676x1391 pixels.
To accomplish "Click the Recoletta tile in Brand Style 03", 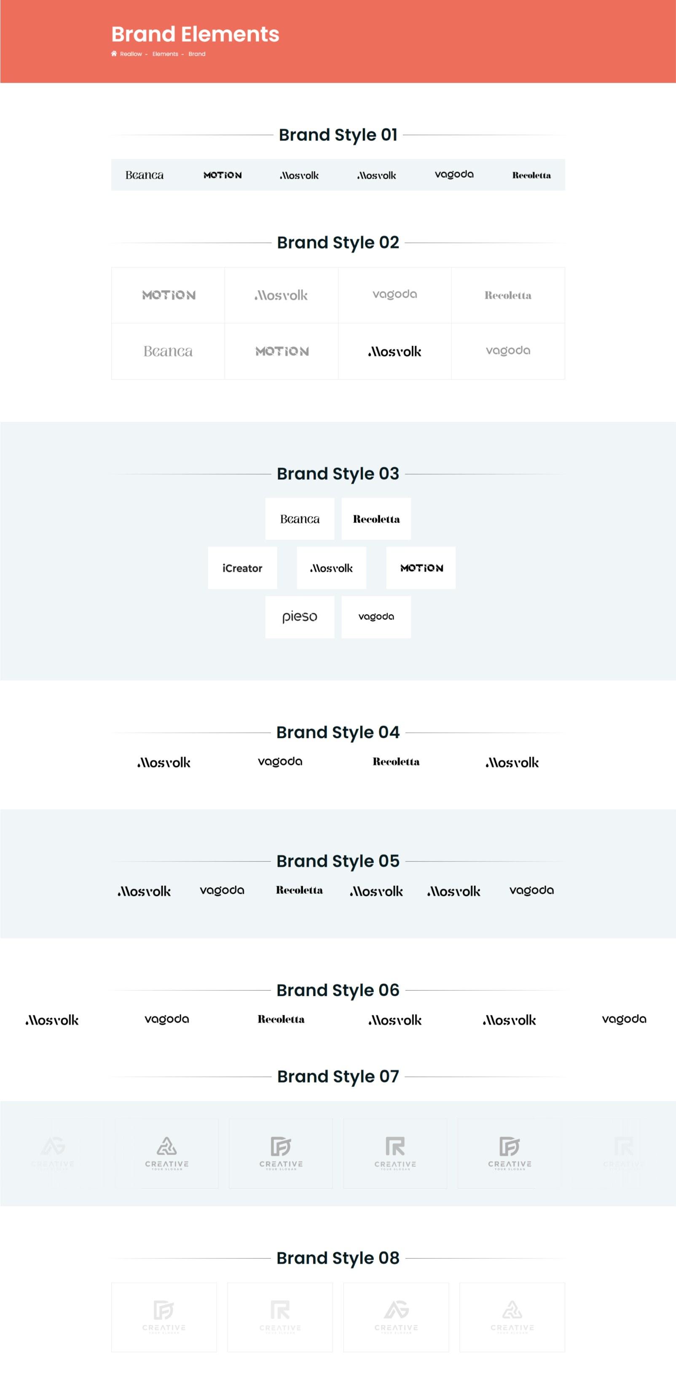I will (x=376, y=519).
